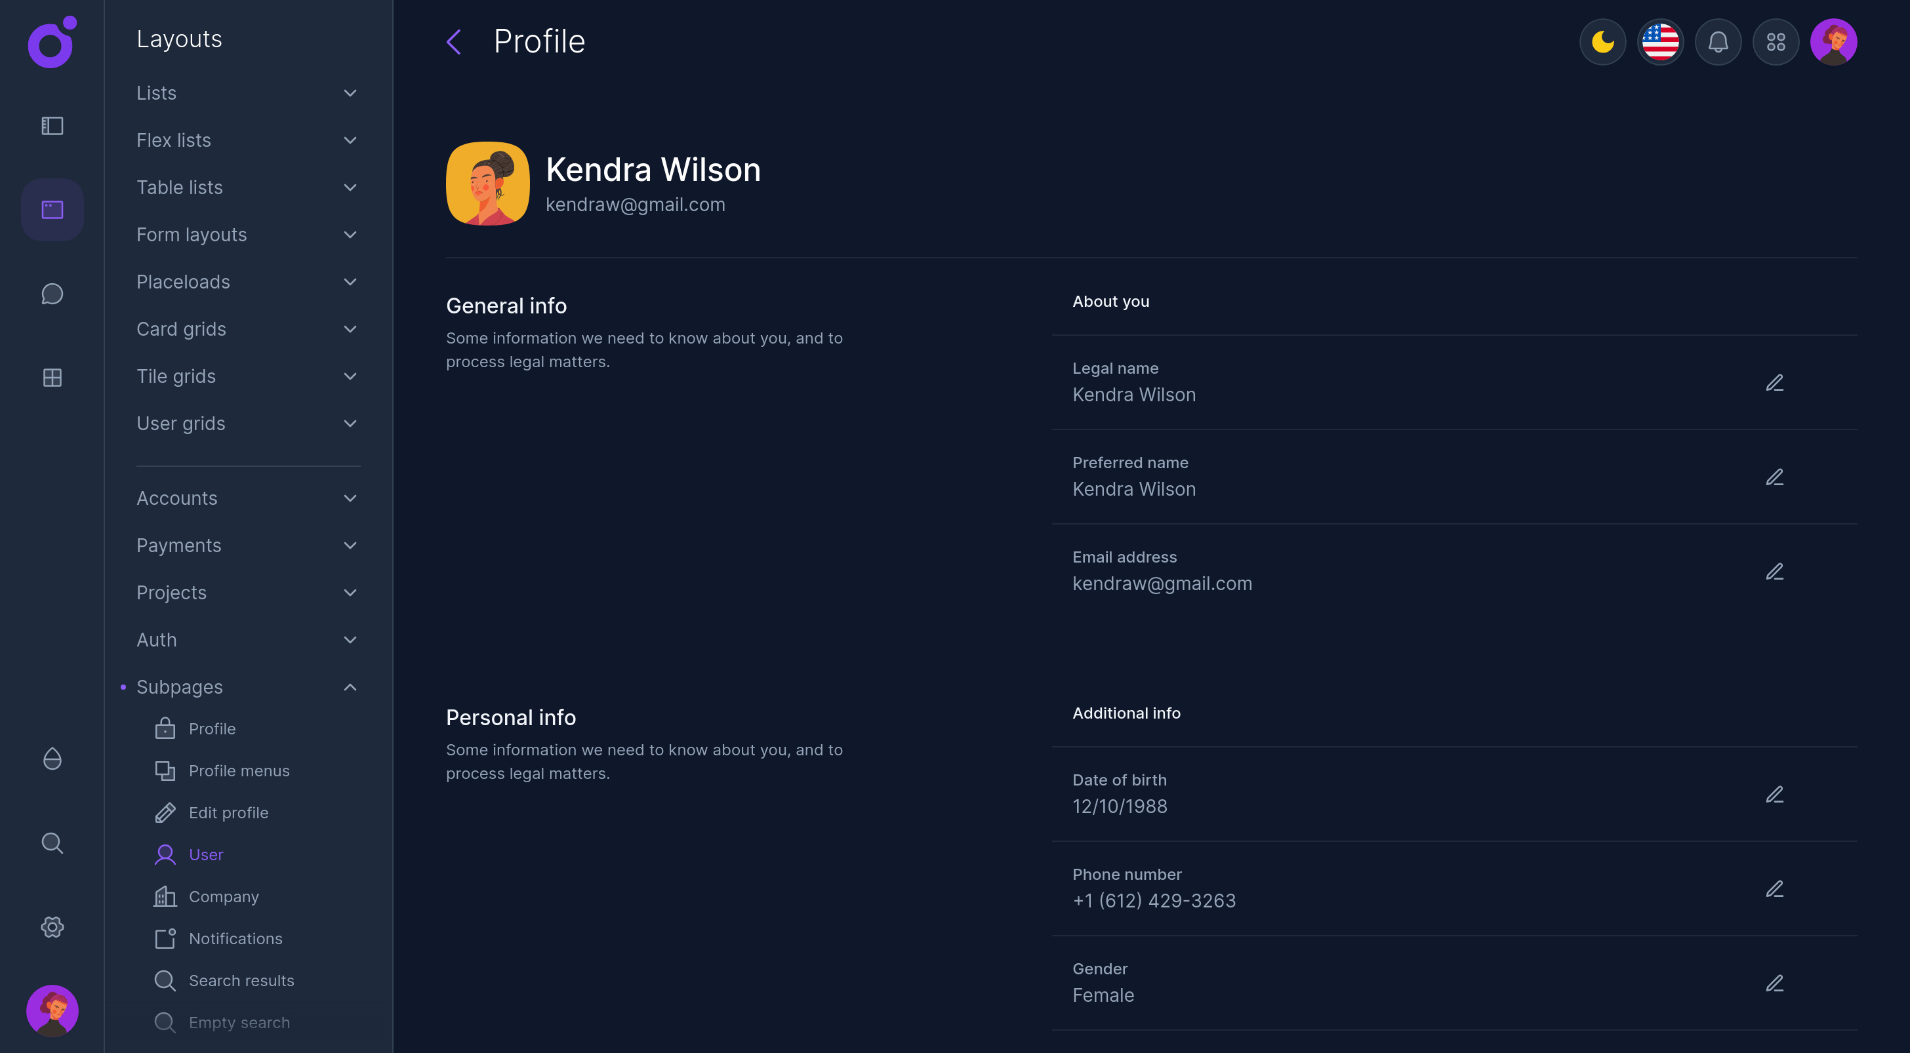
Task: Click the back arrow beside Profile
Action: pos(454,42)
